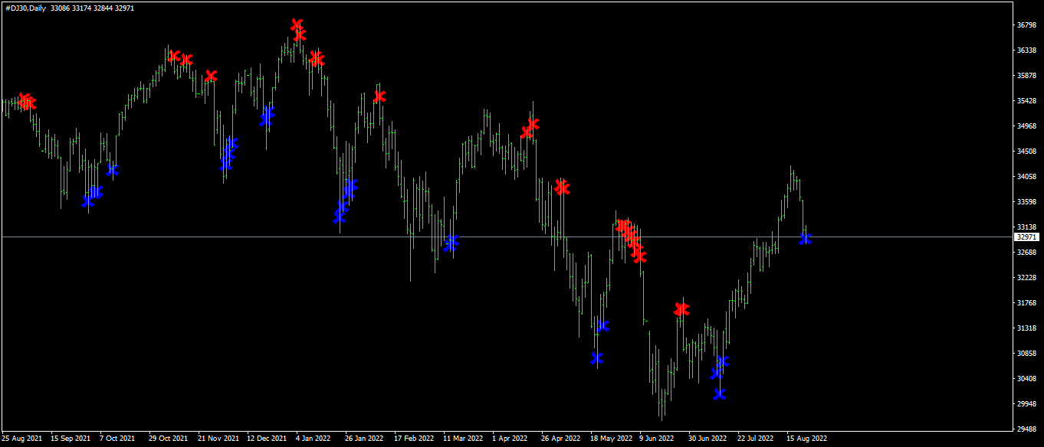Select the lone red X marker above 21 Nov 2021
The height and width of the screenshot is (447, 1044).
[x=211, y=76]
